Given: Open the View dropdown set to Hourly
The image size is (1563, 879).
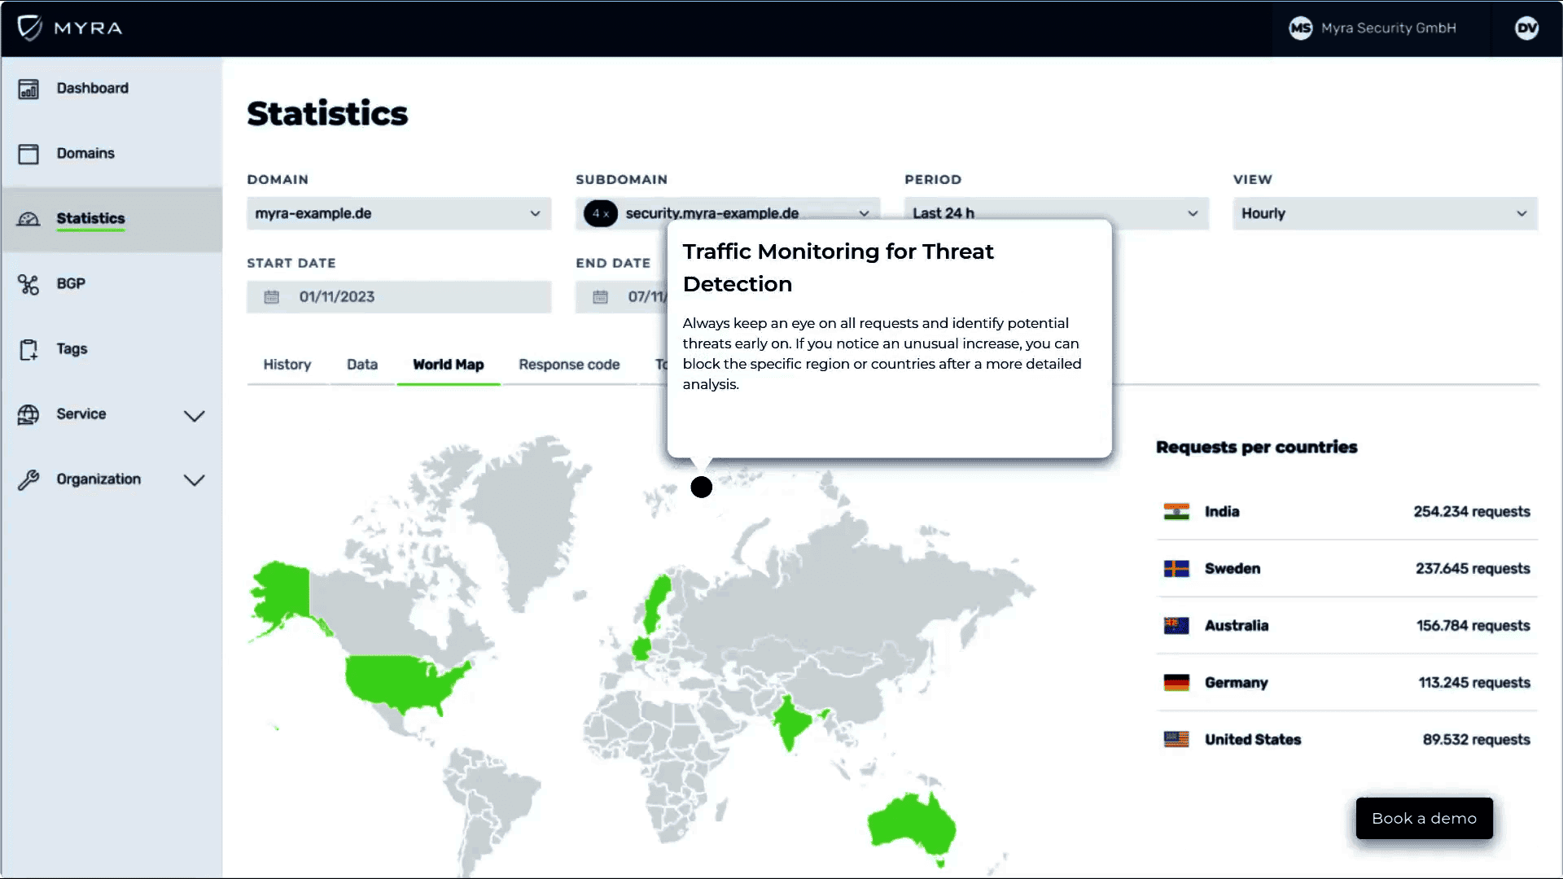Looking at the screenshot, I should tap(1384, 213).
